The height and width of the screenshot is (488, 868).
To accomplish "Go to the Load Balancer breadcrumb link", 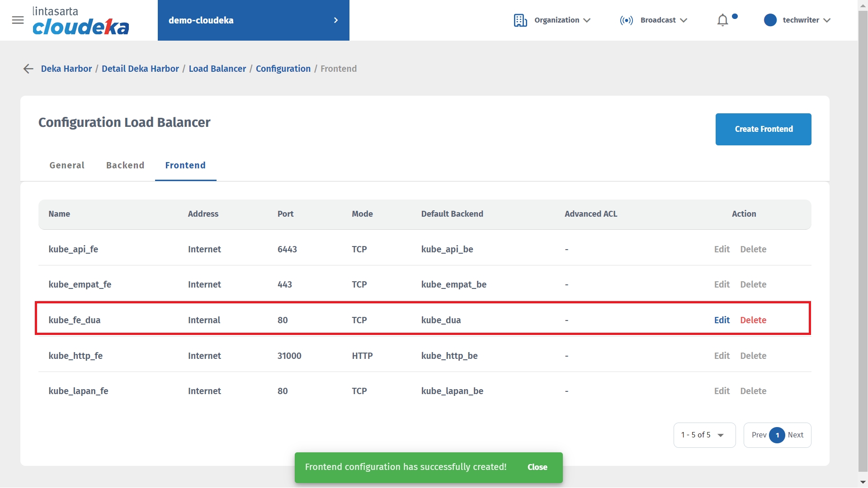I will click(x=217, y=69).
